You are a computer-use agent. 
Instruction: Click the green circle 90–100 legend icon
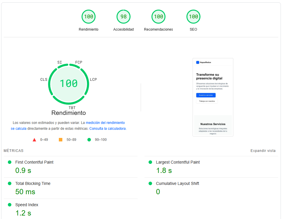[89, 140]
